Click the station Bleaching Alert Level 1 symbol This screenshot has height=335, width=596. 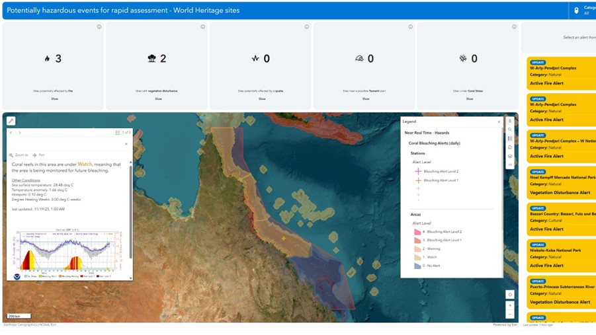tap(418, 180)
